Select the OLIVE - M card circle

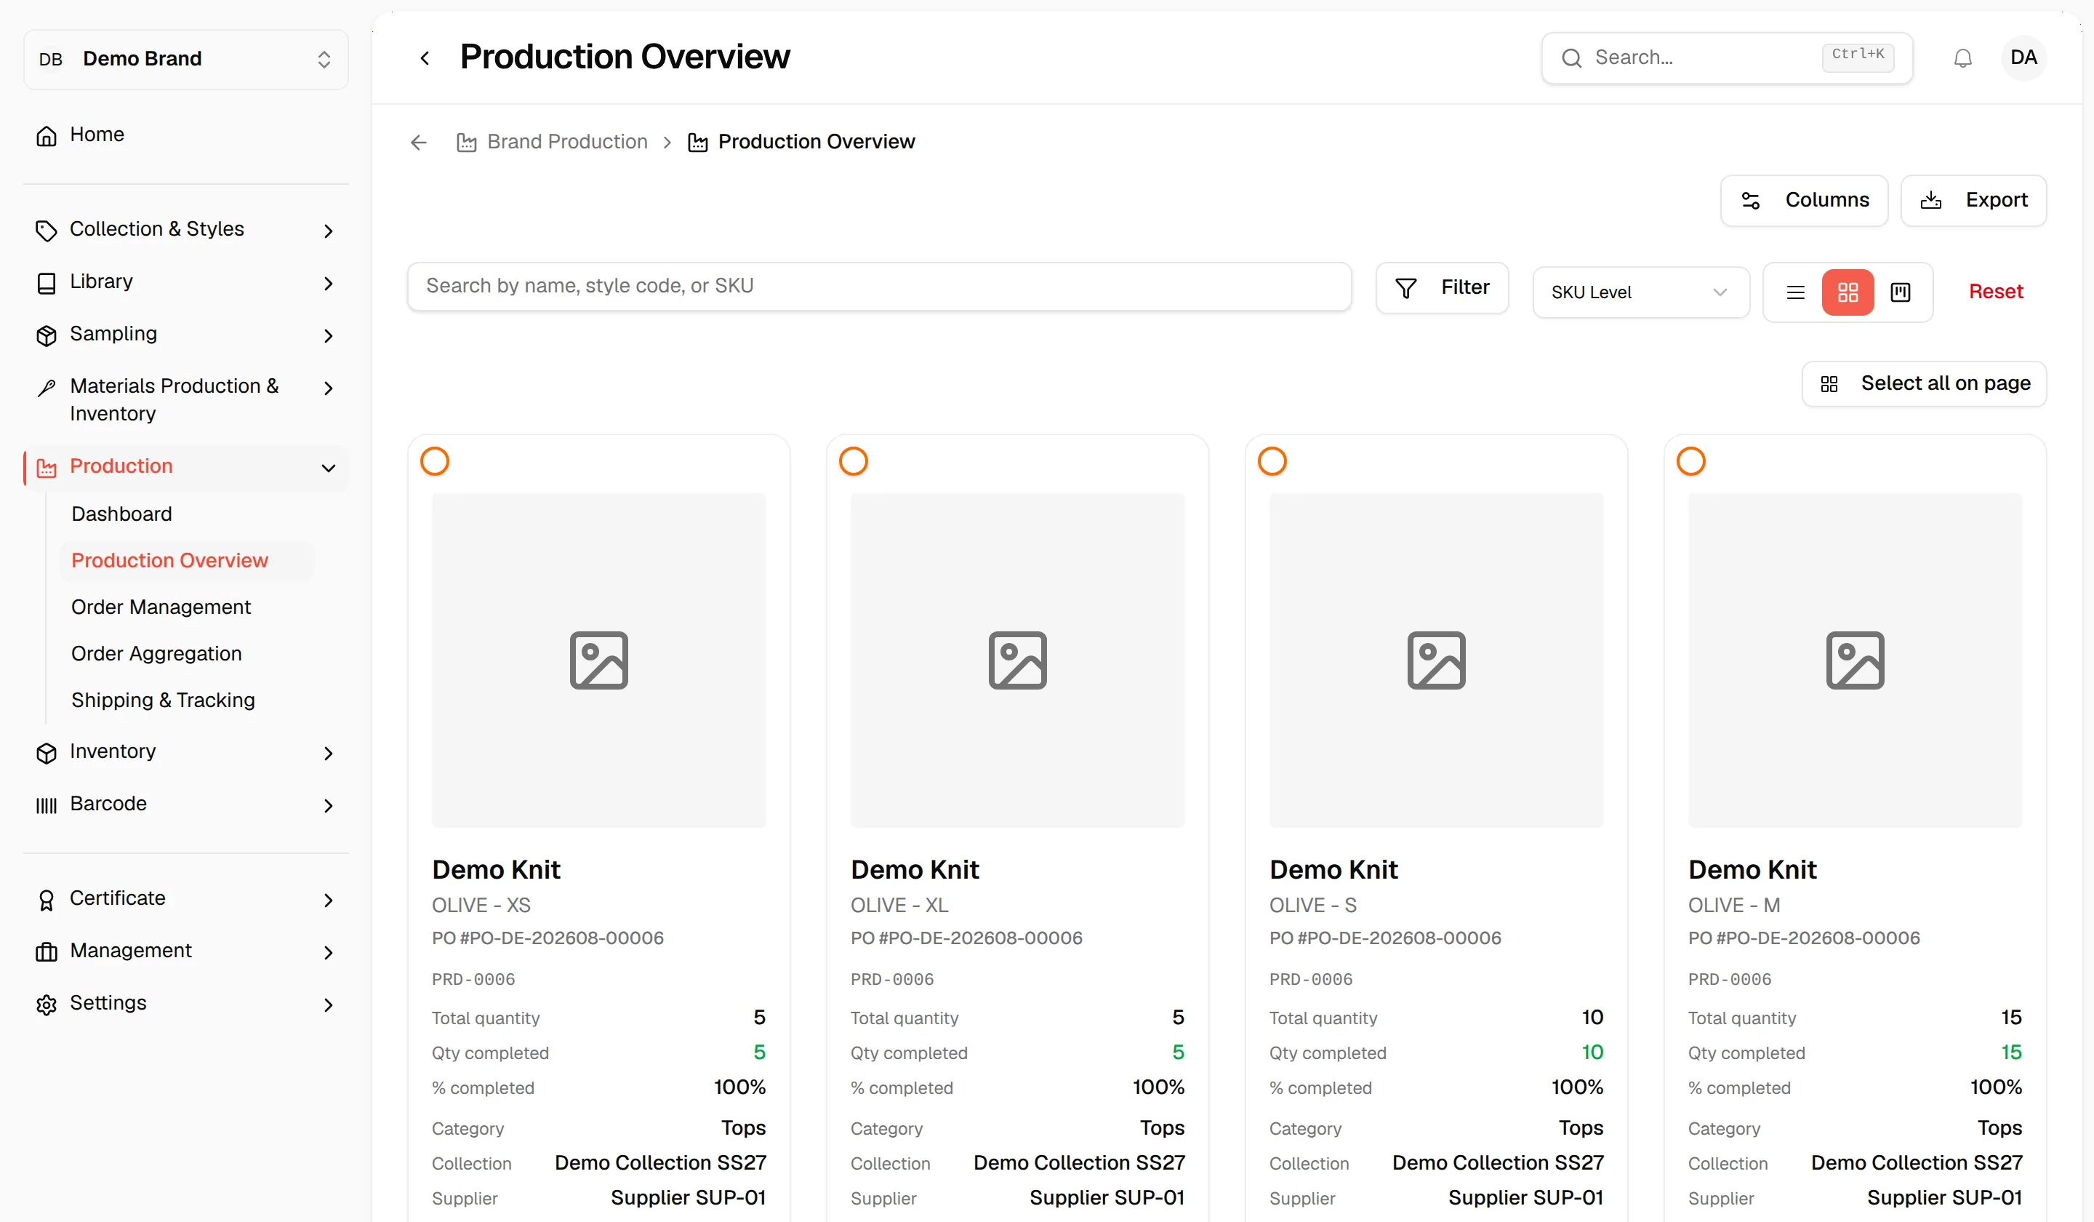click(1691, 460)
